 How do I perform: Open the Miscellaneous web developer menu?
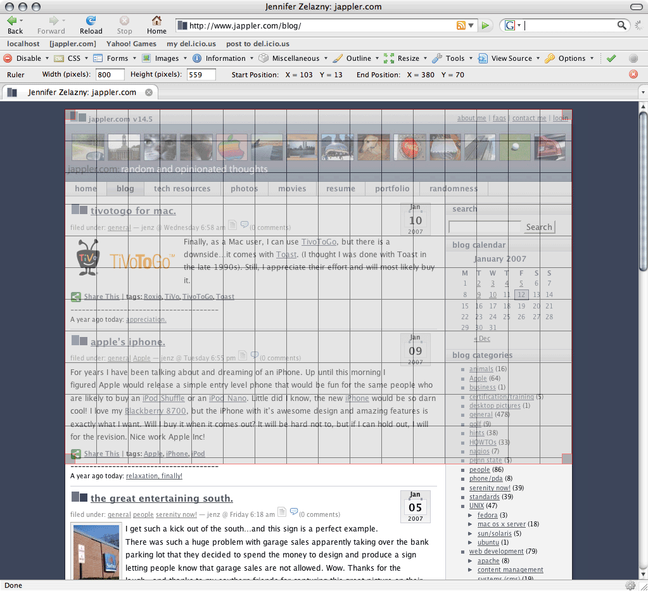(x=293, y=58)
